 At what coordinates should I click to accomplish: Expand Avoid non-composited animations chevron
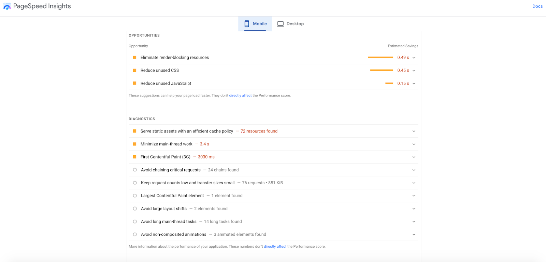(414, 234)
